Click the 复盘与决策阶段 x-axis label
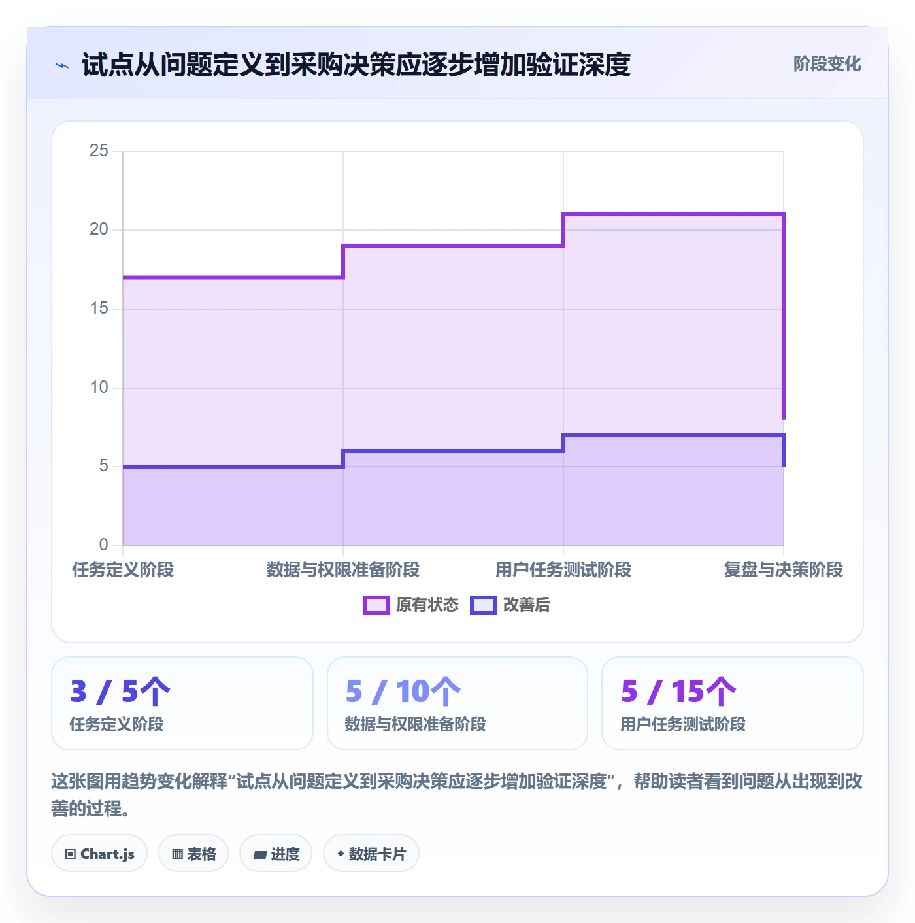915x923 pixels. pyautogui.click(x=784, y=569)
